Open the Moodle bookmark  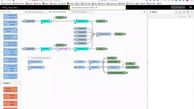53,4
